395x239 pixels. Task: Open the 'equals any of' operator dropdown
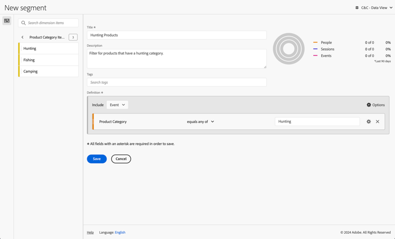click(x=201, y=121)
